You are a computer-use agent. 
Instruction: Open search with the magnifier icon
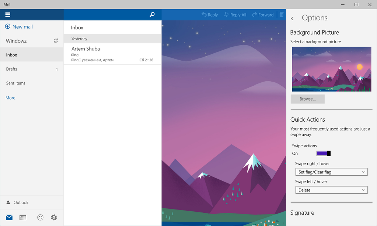click(152, 15)
